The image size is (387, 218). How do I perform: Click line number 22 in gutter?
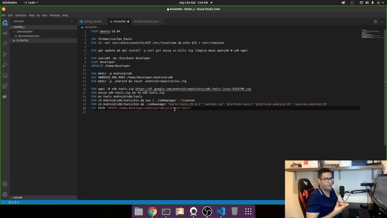tap(85, 112)
